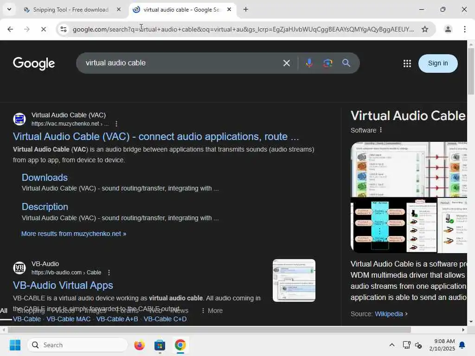Open the Wikipedia source link
Image resolution: width=475 pixels, height=356 pixels.
[x=389, y=314]
